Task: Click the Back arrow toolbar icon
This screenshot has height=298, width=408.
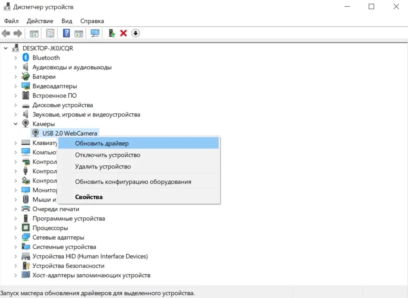Action: click(6, 33)
